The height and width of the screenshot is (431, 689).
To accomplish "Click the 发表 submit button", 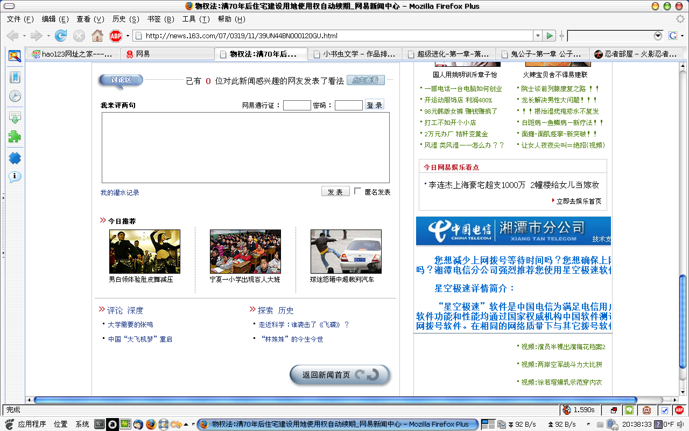I will [335, 192].
